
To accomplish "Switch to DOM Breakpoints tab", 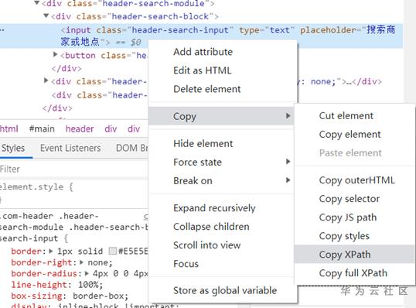I will [132, 148].
